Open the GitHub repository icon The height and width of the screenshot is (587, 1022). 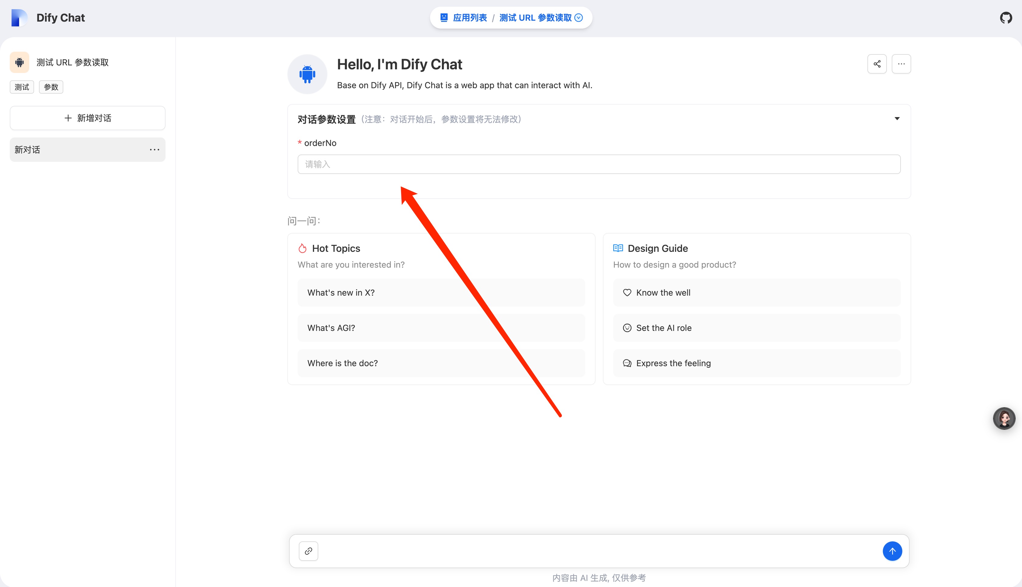pyautogui.click(x=1006, y=18)
